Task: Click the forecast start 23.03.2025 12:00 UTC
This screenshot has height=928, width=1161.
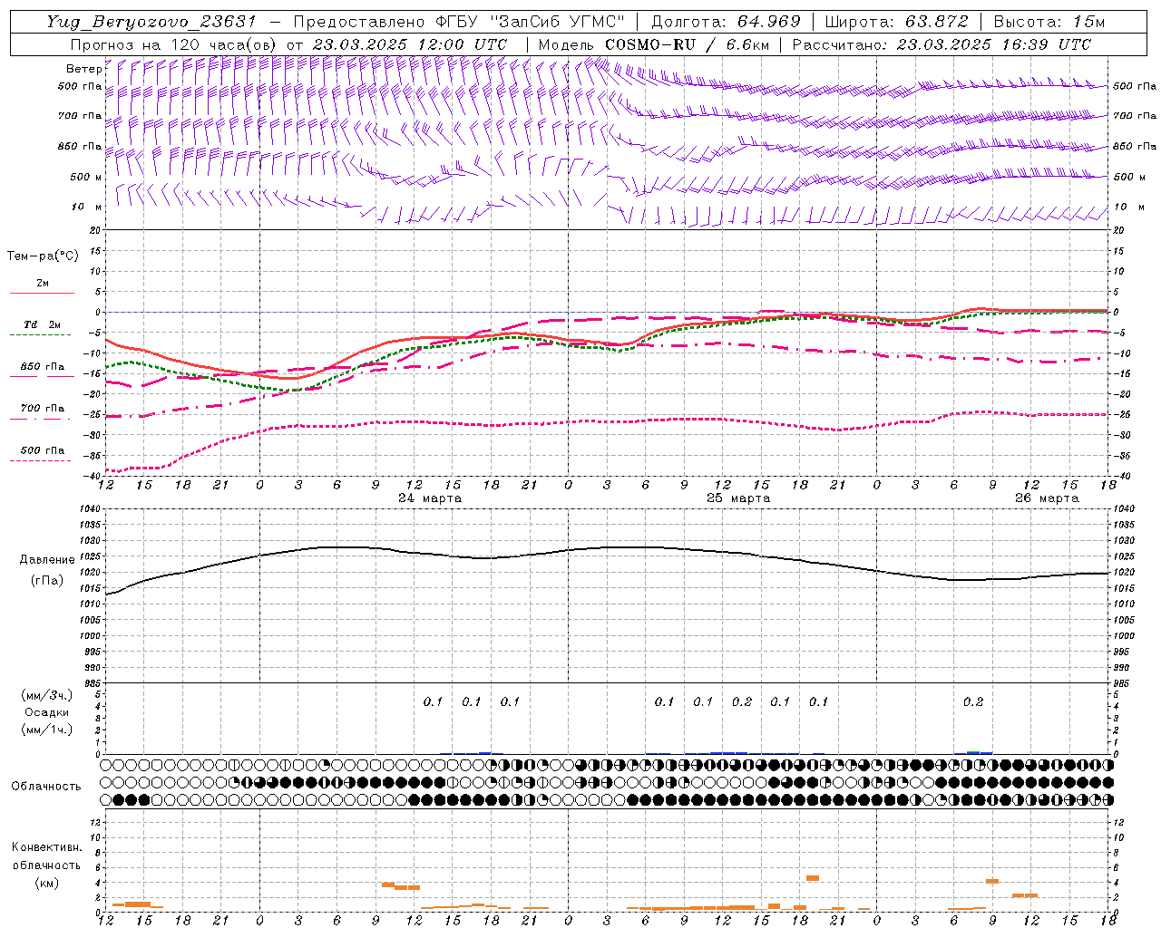Action: pos(410,44)
